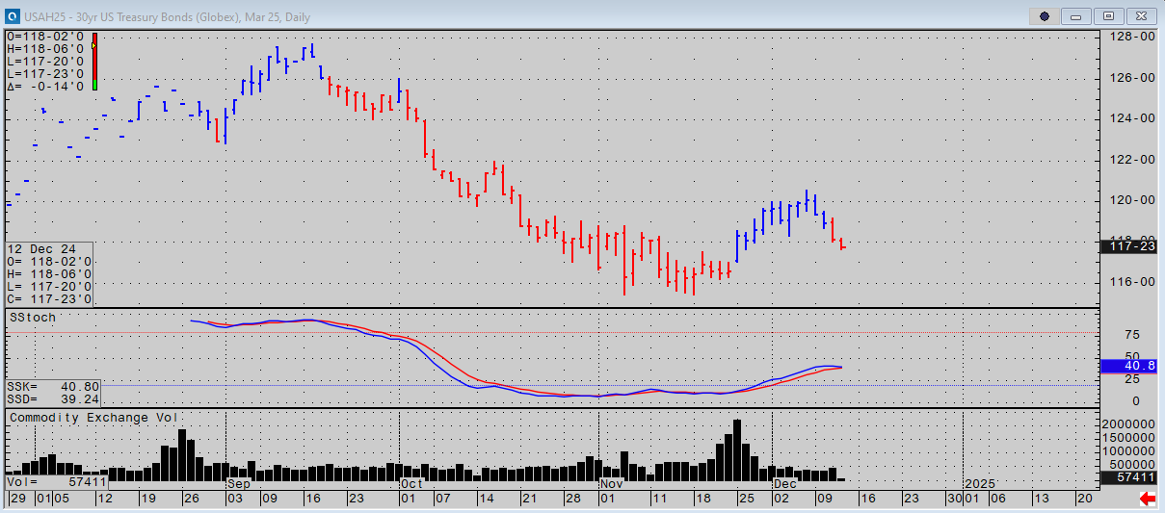Click the 128-00 price axis label
The image size is (1165, 513).
pos(1133,37)
